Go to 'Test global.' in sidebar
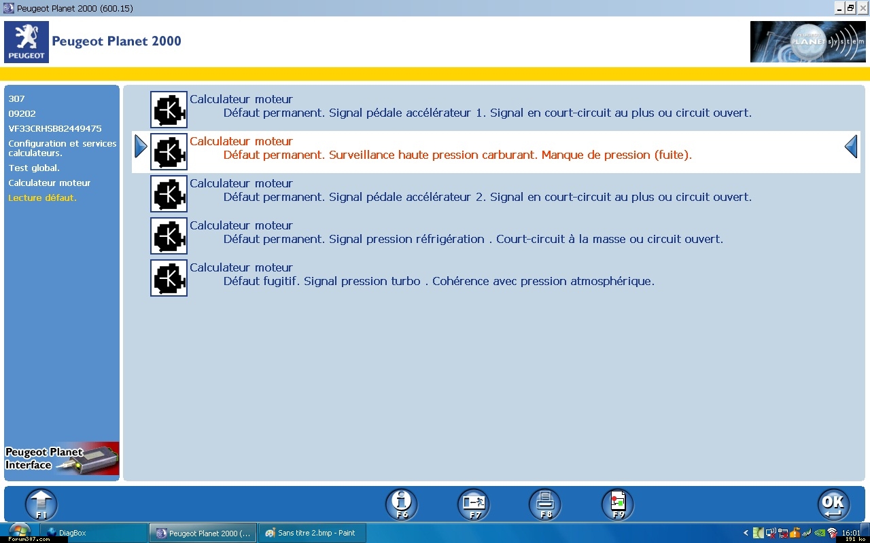 (x=34, y=168)
